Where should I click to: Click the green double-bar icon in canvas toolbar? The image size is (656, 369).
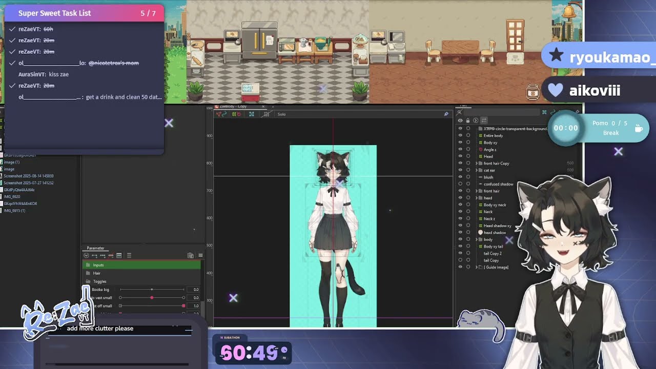234,114
